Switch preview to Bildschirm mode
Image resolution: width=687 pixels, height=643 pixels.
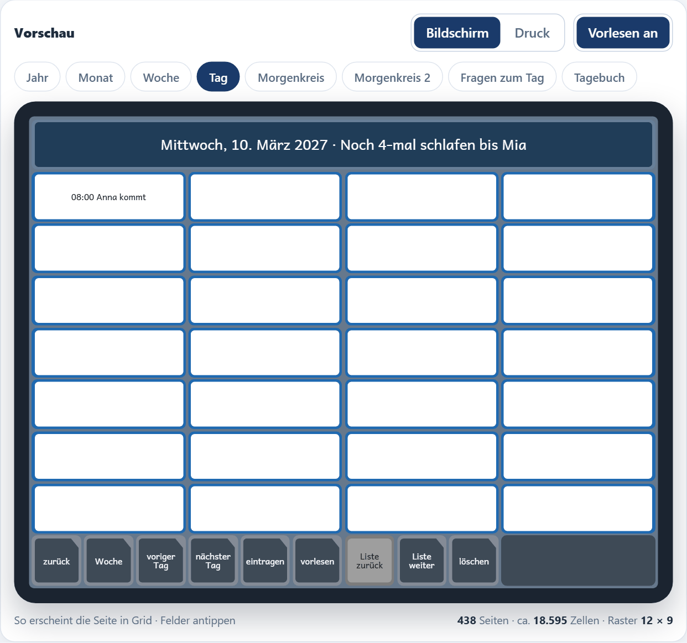(457, 33)
